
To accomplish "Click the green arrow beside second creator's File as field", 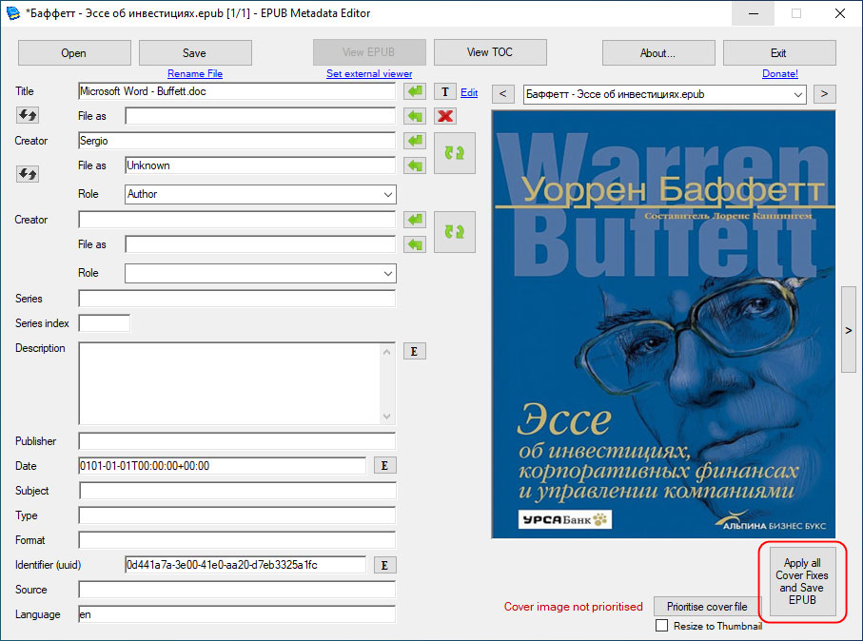I will (415, 244).
